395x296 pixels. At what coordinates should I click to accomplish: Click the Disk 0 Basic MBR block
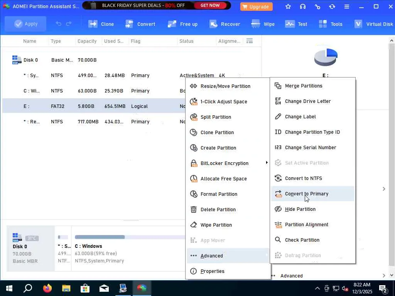pos(30,249)
